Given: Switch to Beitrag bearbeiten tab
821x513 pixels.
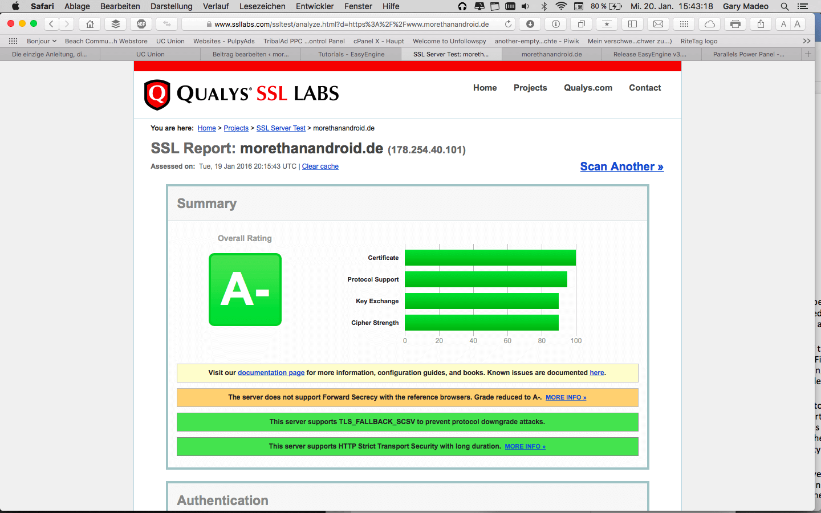Looking at the screenshot, I should click(x=251, y=54).
